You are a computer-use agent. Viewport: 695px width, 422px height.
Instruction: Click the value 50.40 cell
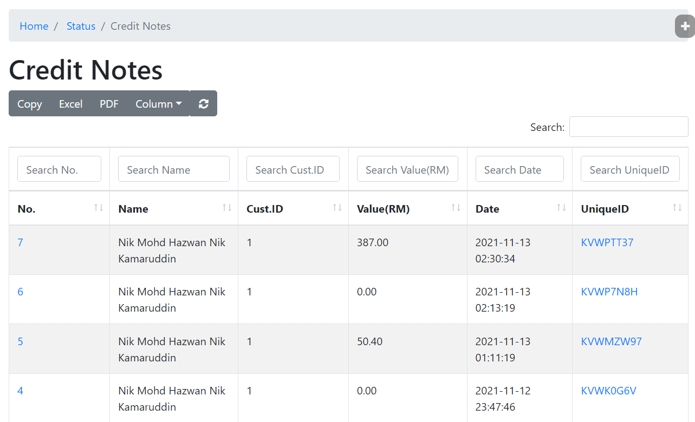[407, 349]
